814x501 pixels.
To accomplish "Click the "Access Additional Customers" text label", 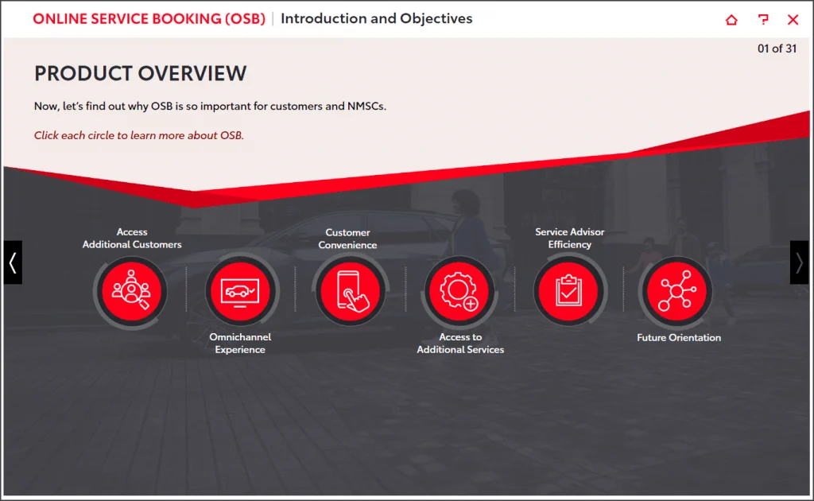I will (132, 239).
